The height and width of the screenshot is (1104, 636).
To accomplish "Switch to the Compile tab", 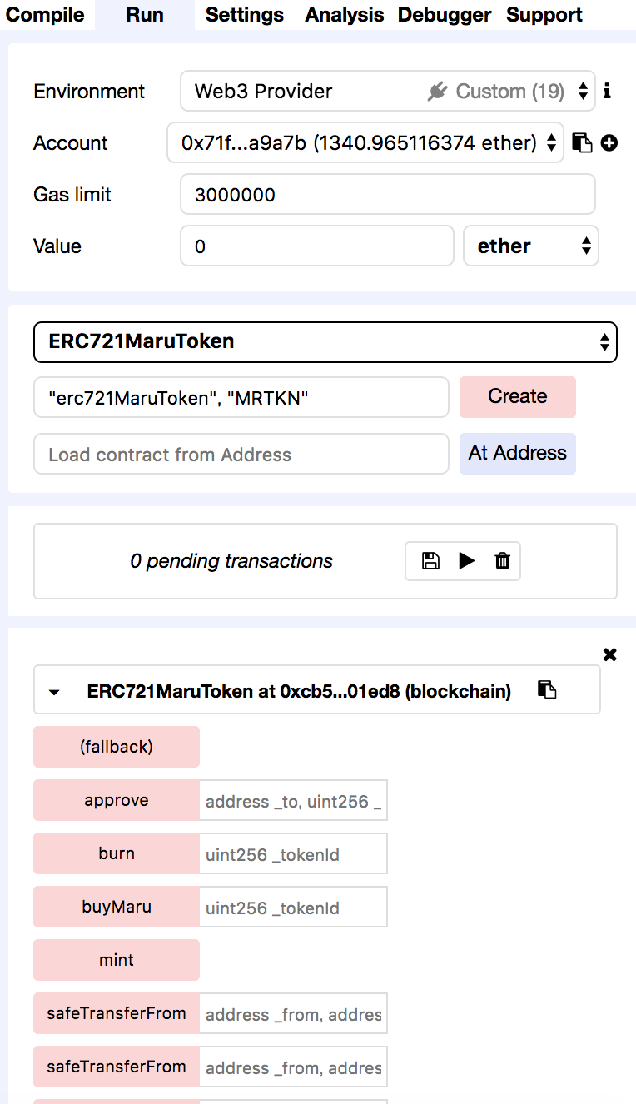I will (x=45, y=15).
